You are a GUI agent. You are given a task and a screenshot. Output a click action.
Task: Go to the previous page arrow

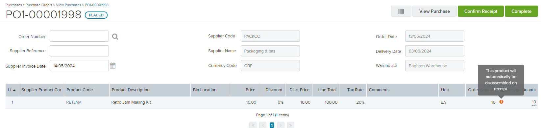(x=263, y=125)
